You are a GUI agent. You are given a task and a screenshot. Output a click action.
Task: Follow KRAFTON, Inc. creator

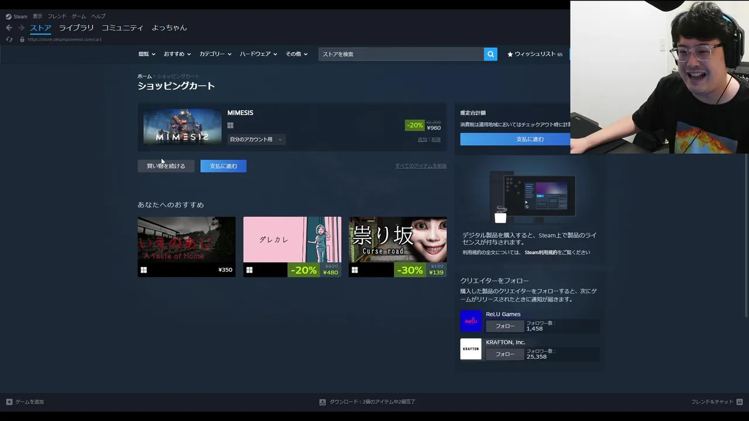pyautogui.click(x=505, y=354)
